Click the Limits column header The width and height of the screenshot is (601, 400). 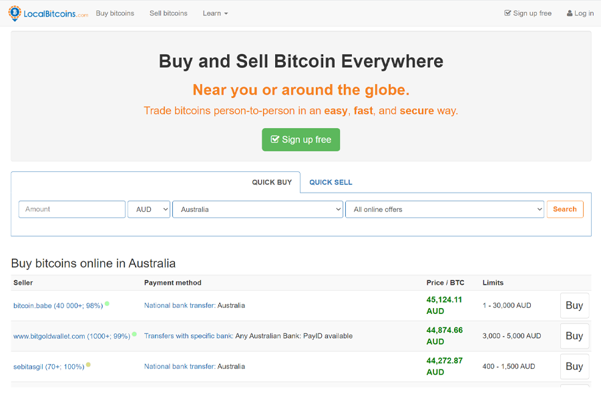click(493, 283)
